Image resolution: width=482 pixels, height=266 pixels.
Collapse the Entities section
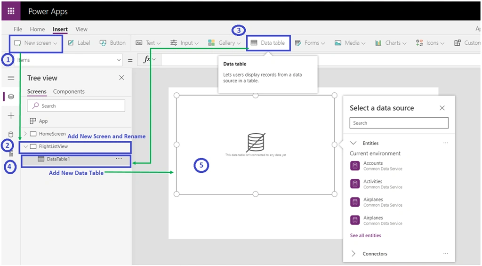353,143
